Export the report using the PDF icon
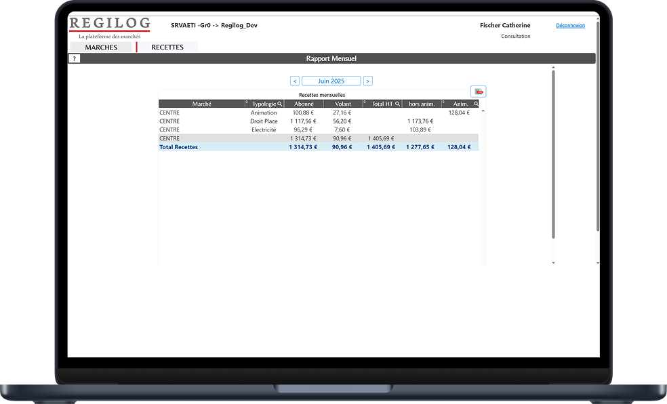This screenshot has height=404, width=667. 479,92
